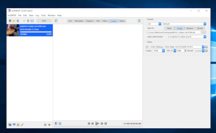Image resolution: width=216 pixels, height=133 pixels.
Task: Toggle the video track checkbox
Action: (147, 47)
